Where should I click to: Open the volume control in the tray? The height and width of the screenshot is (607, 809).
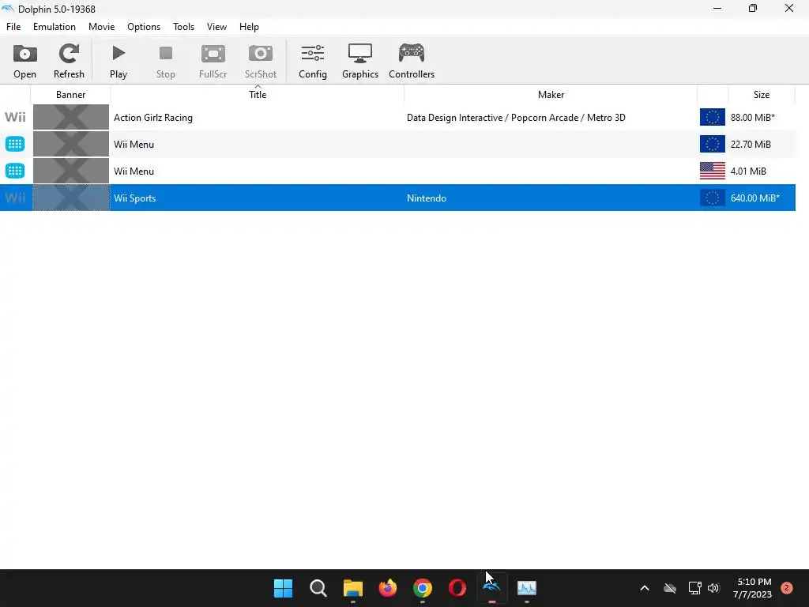[713, 588]
